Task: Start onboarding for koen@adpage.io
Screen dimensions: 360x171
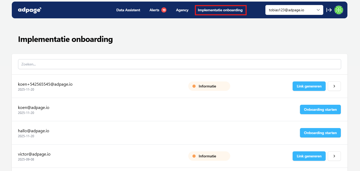Action: click(320, 109)
